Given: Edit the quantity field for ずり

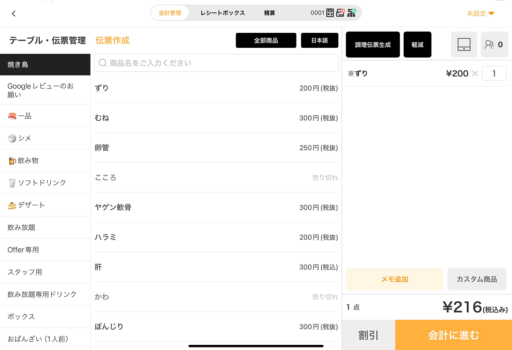Looking at the screenshot, I should point(494,73).
